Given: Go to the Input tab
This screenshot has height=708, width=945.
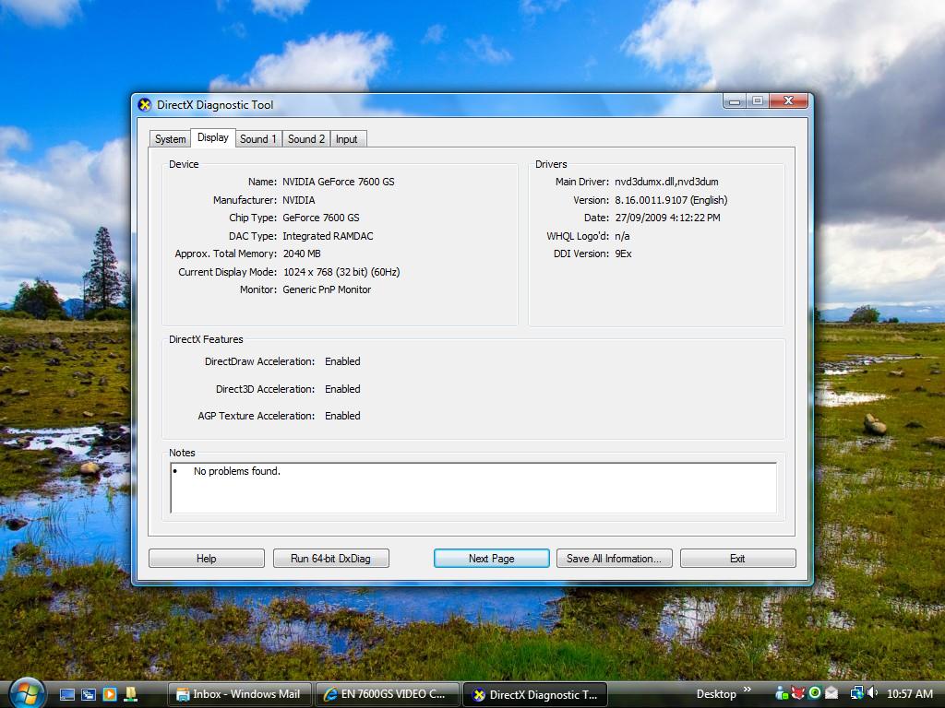Looking at the screenshot, I should 347,139.
